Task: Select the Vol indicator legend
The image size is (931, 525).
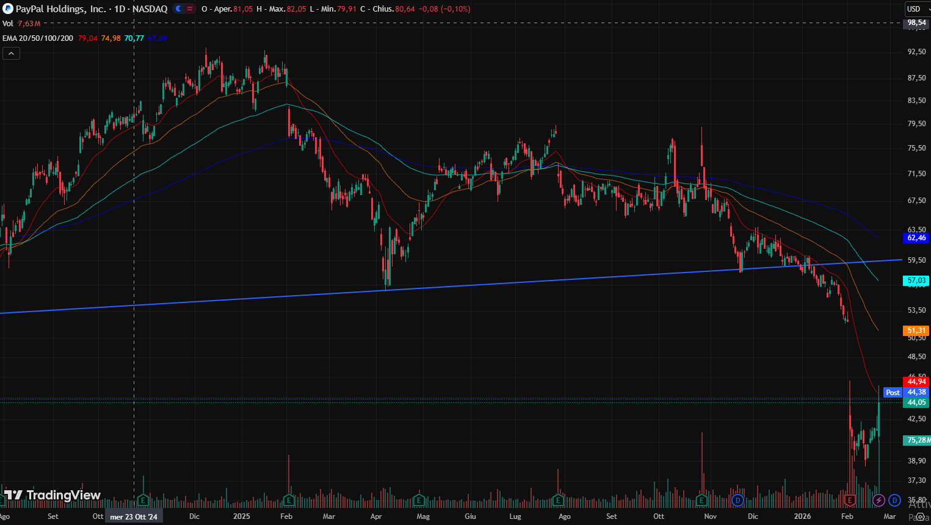Action: coord(8,24)
